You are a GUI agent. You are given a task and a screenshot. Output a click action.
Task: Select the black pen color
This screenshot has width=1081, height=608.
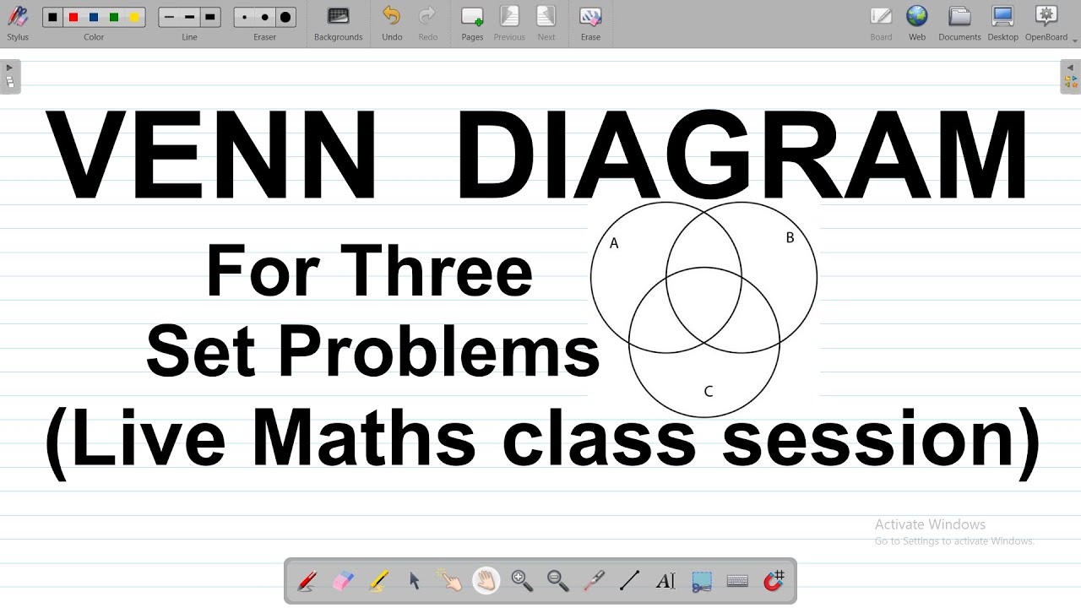53,17
